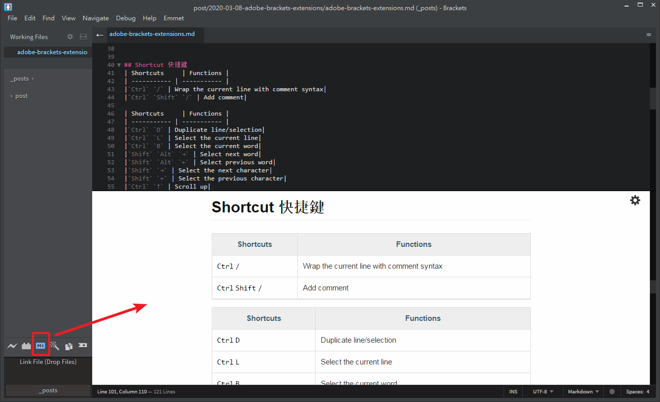Open the Markdown language mode dropdown
Viewport: 660px width, 402px height.
pos(581,391)
